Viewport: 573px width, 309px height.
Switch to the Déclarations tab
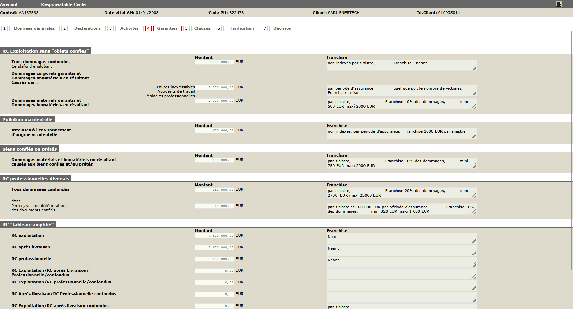87,28
